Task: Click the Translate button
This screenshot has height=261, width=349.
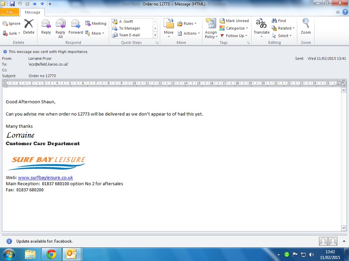Action: (261, 28)
